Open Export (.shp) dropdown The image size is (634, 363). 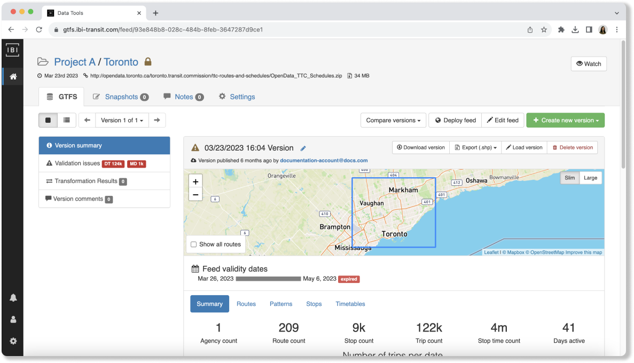475,147
